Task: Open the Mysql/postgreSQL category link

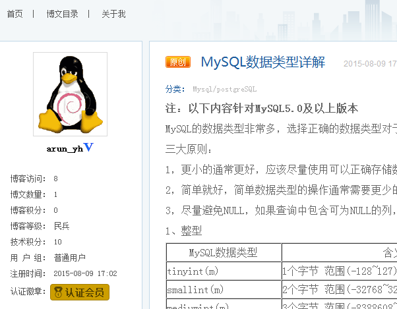Action: pos(225,89)
